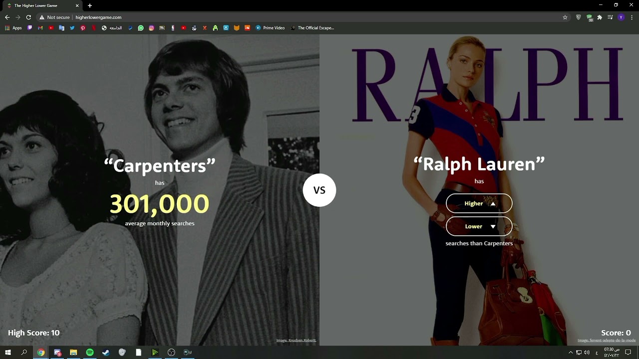
Task: Open the shield extension in the toolbar
Action: (x=579, y=17)
